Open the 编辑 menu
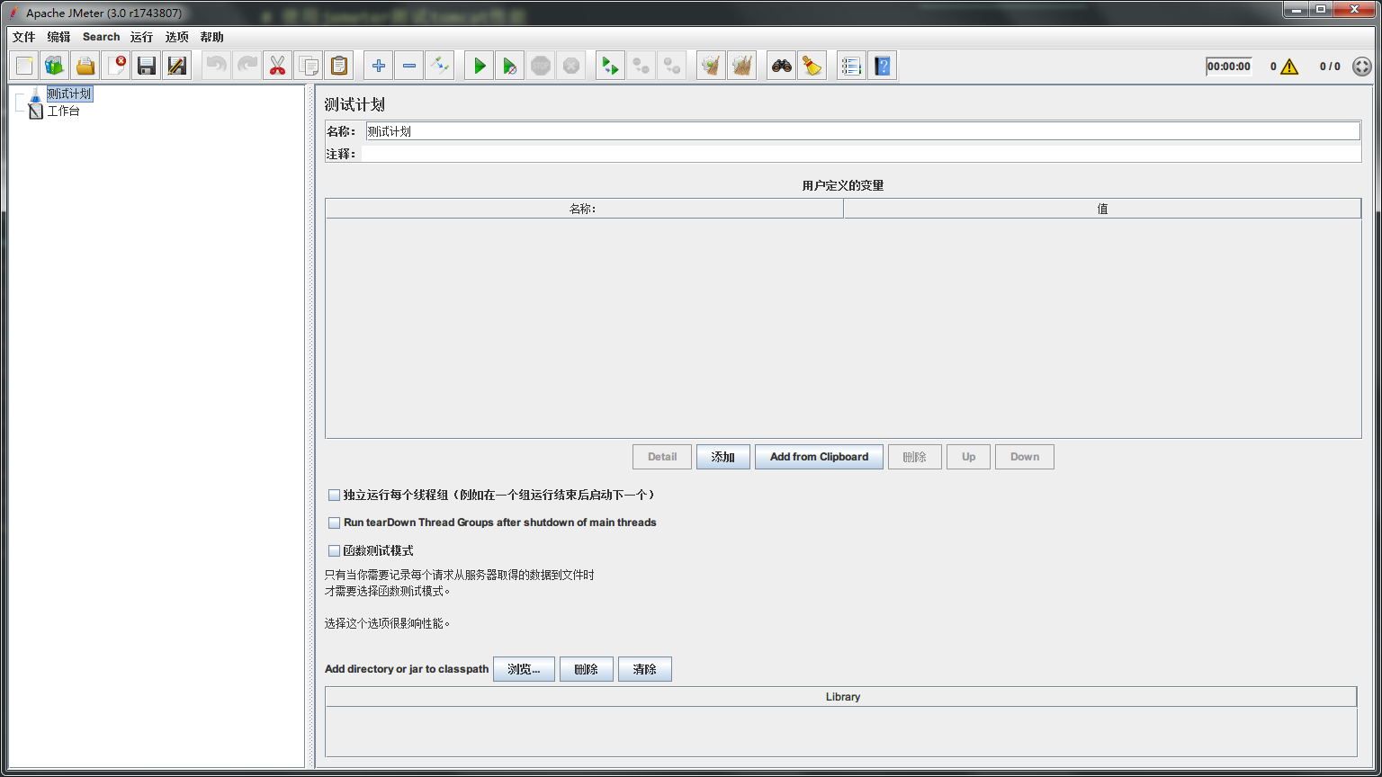 (58, 37)
